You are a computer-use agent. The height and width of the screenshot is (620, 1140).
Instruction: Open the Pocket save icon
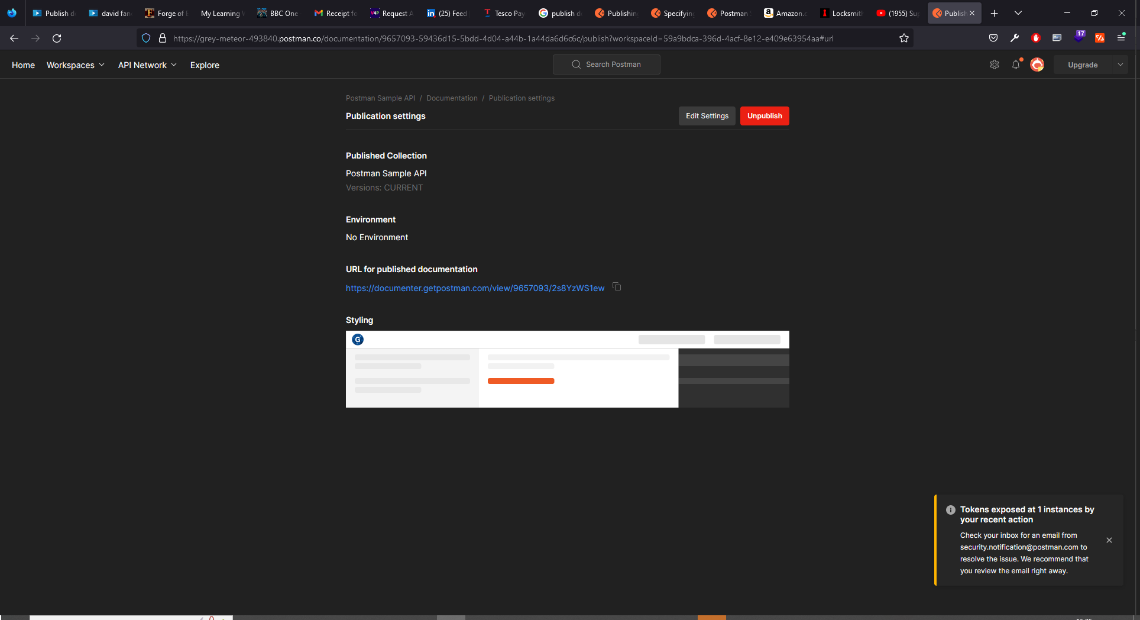(993, 38)
